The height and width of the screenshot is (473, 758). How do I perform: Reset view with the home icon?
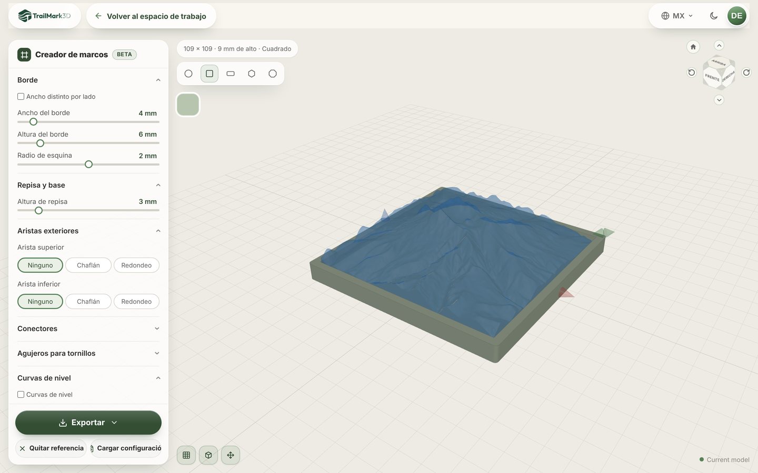pyautogui.click(x=693, y=47)
